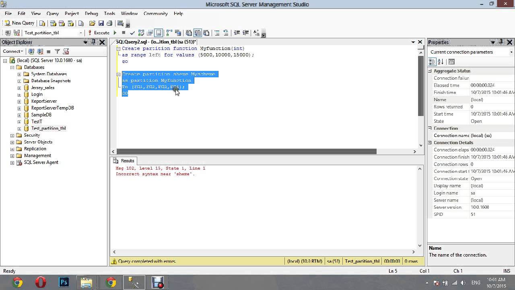
Task: Collapse the Databases tree node
Action: 12,67
